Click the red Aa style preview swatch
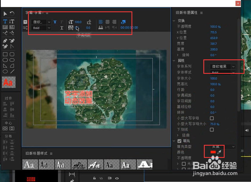The width and height of the screenshot is (251, 182). click(x=9, y=82)
